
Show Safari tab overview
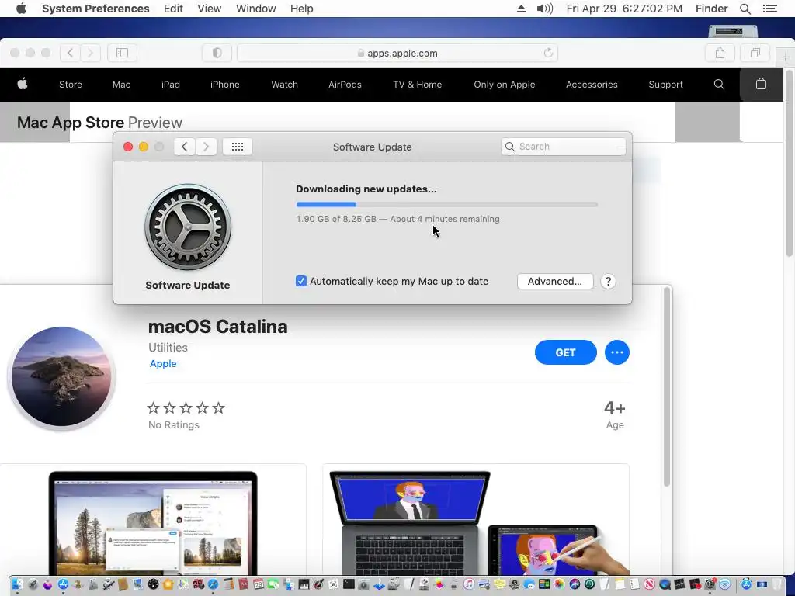(755, 53)
